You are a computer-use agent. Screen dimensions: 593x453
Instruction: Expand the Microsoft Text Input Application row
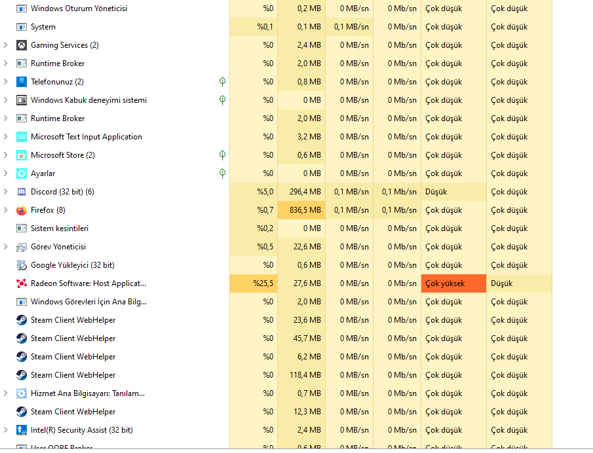[x=6, y=137]
